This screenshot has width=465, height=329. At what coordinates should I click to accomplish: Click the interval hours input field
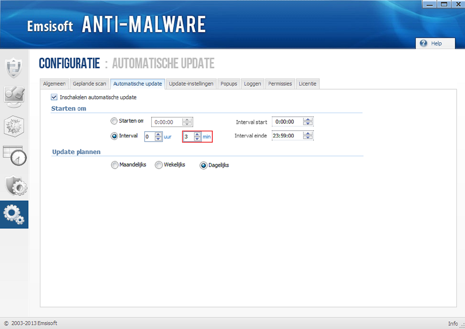[150, 137]
